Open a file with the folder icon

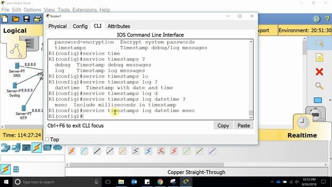click(x=16, y=19)
